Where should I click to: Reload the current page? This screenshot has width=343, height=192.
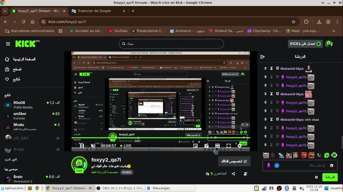(24, 22)
